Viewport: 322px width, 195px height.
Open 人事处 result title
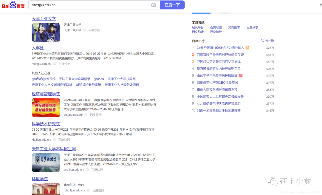38,48
